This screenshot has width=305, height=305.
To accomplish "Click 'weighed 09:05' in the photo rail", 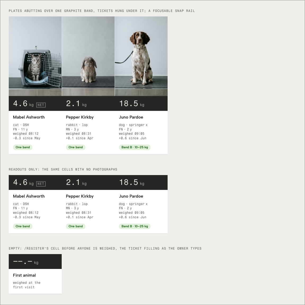I will coord(132,134).
